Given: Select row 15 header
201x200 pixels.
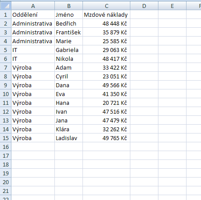Looking at the screenshot, I should [6, 138].
